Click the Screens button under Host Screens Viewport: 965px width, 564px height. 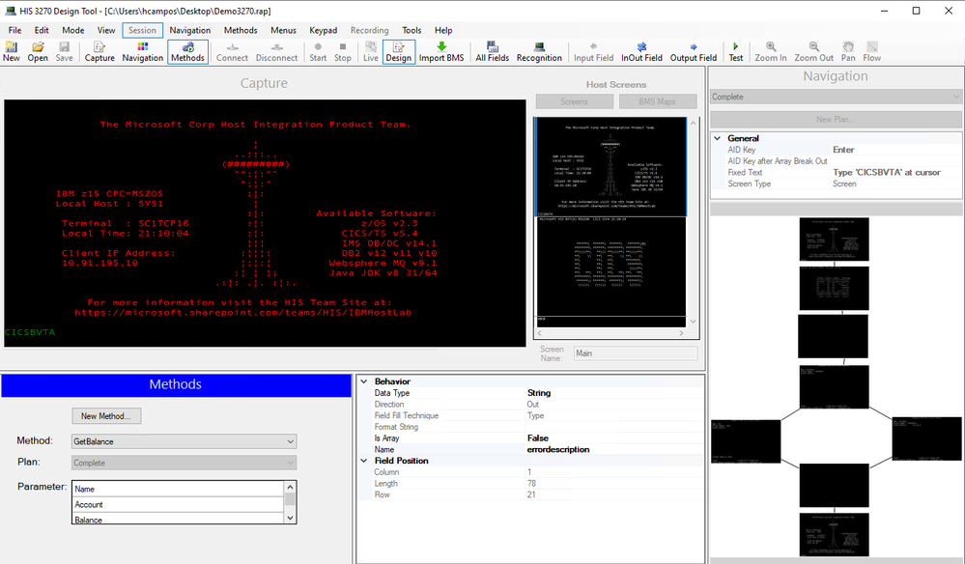point(574,101)
